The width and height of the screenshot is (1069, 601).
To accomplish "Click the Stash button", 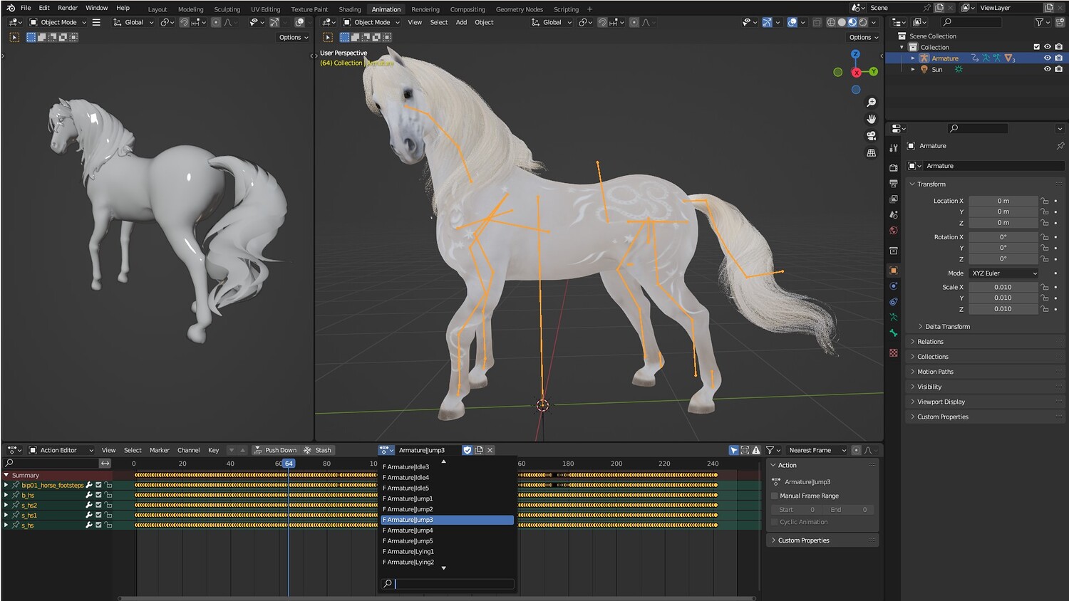I will tap(318, 450).
